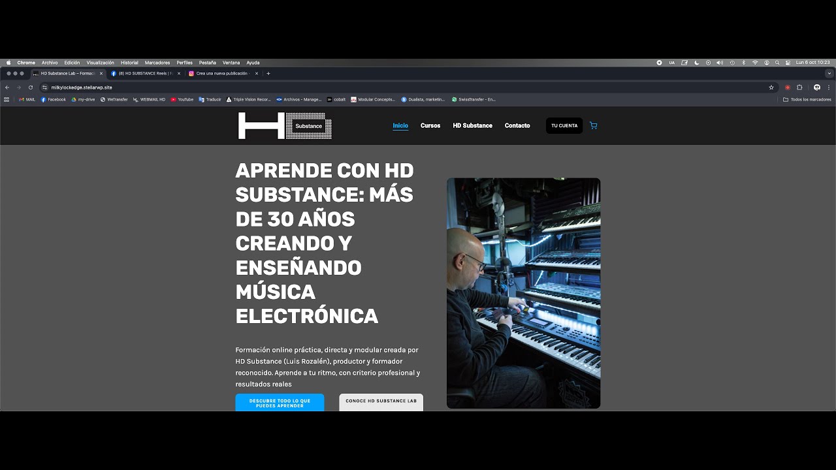Screen dimensions: 836x470
Task: Open the Archivo menu
Action: click(50, 63)
